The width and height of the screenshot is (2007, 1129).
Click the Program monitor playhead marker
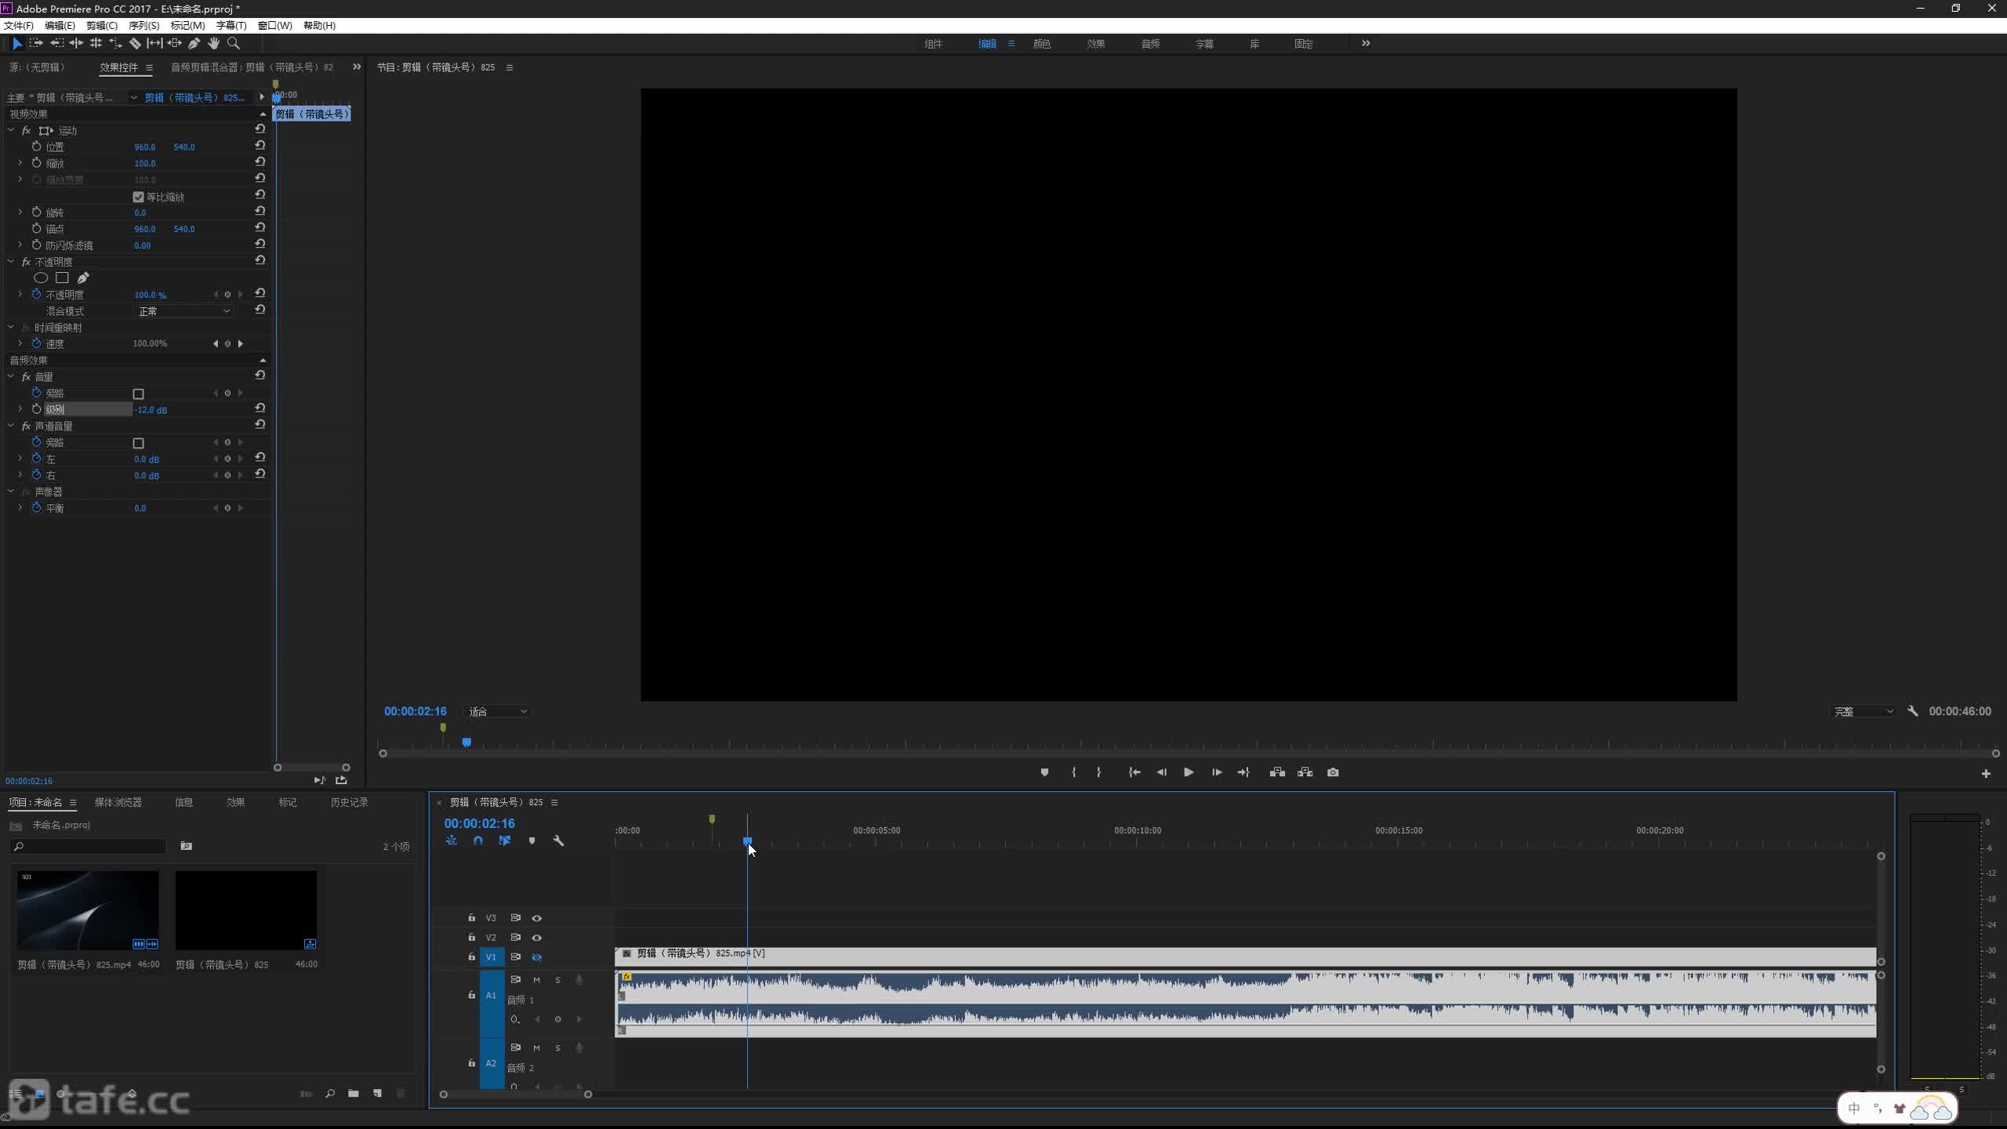[x=466, y=742]
